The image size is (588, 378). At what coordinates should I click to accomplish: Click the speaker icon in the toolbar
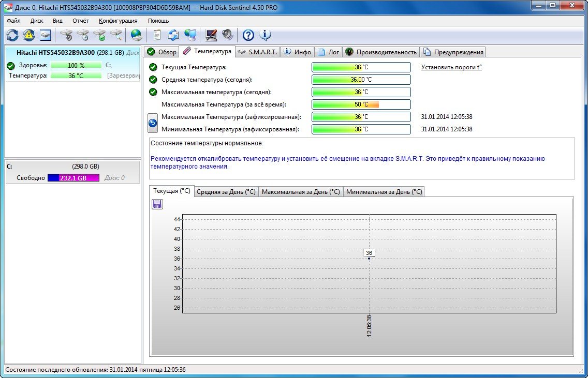coord(228,35)
